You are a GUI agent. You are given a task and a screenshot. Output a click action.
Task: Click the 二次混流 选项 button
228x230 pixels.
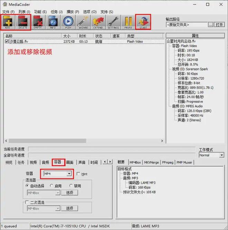(69, 208)
